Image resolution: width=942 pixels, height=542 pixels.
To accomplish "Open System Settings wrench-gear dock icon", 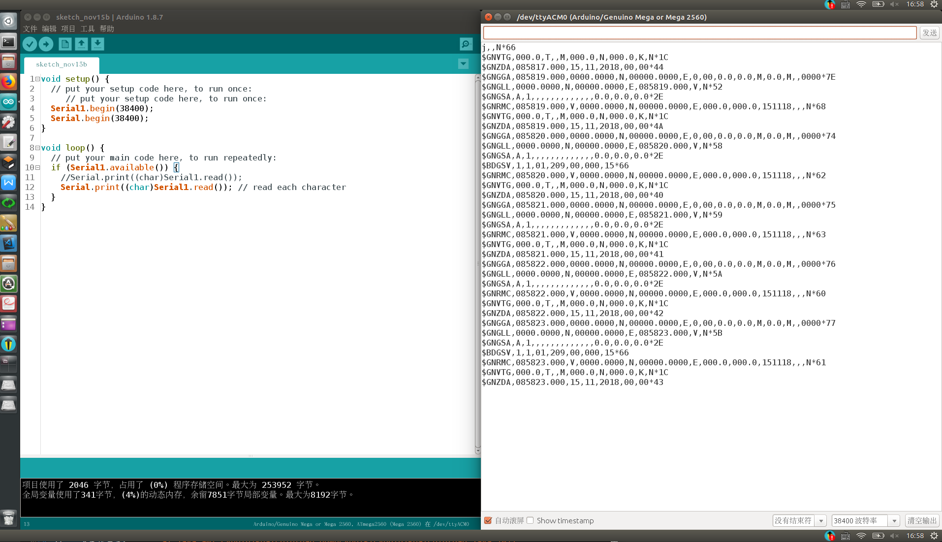I will pos(9,122).
